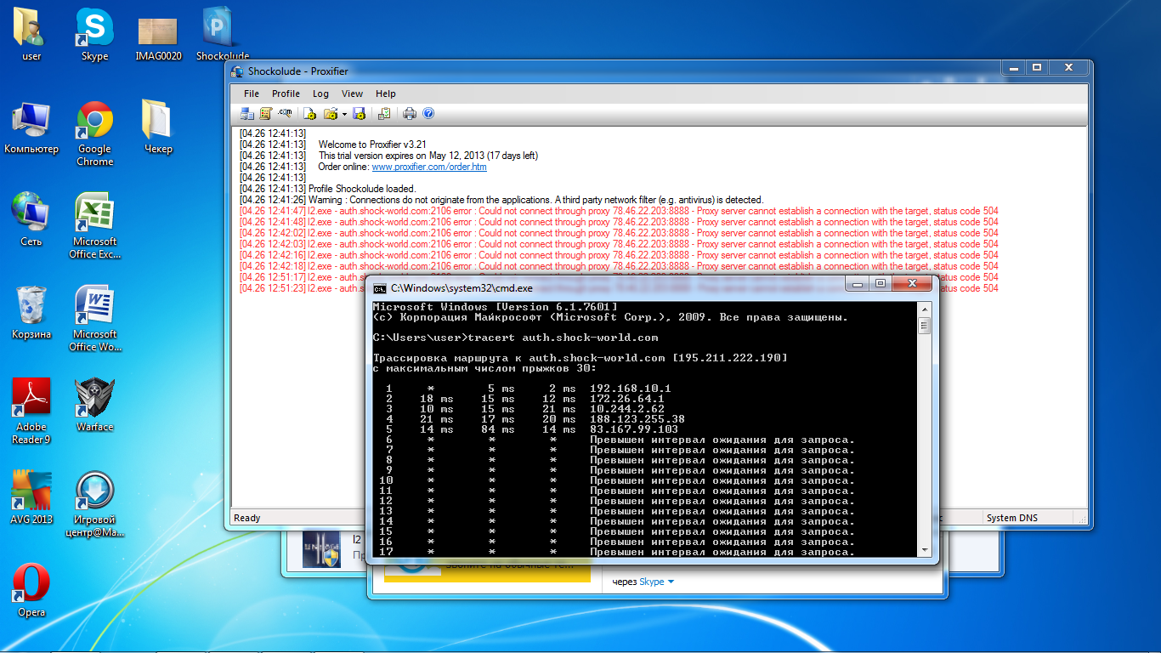Image resolution: width=1161 pixels, height=653 pixels.
Task: Select the AVG 2013 desktop icon
Action: point(31,498)
